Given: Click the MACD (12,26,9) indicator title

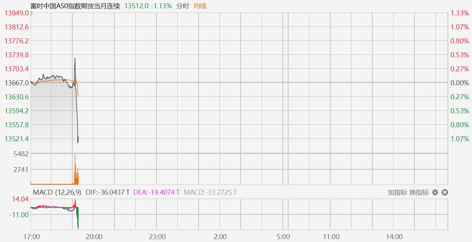Looking at the screenshot, I should click(57, 193).
